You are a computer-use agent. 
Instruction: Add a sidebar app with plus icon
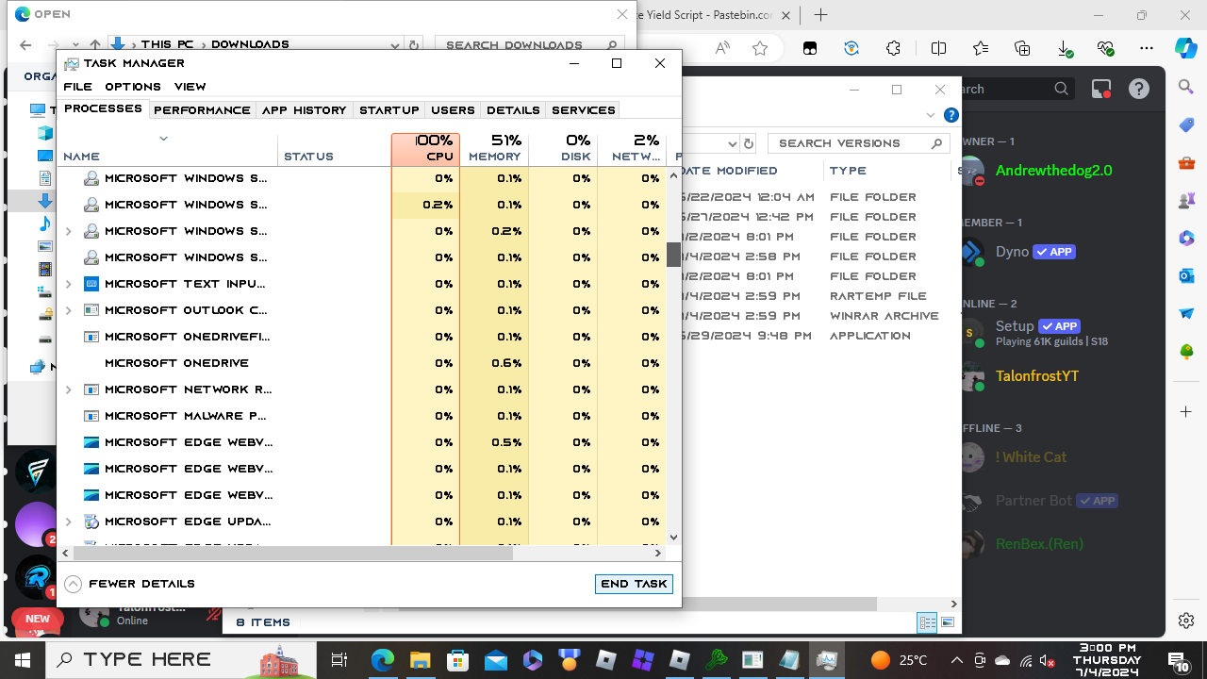1186,412
